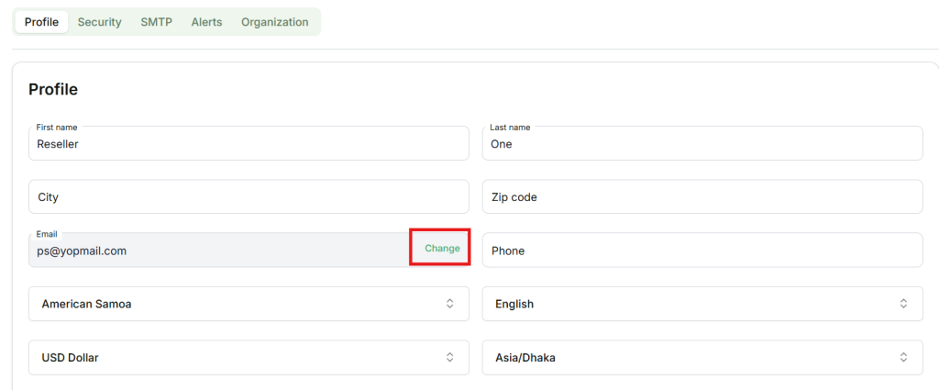Click the Last name input field
Image resolution: width=939 pixels, height=390 pixels.
point(701,144)
